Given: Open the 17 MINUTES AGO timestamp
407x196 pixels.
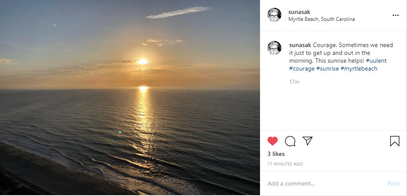Looking at the screenshot, I should click(285, 164).
